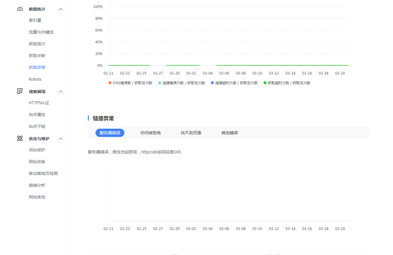The height and width of the screenshot is (255, 393).
Task: Toggle the 连接超时次数 blue legend series
Action: 234,83
